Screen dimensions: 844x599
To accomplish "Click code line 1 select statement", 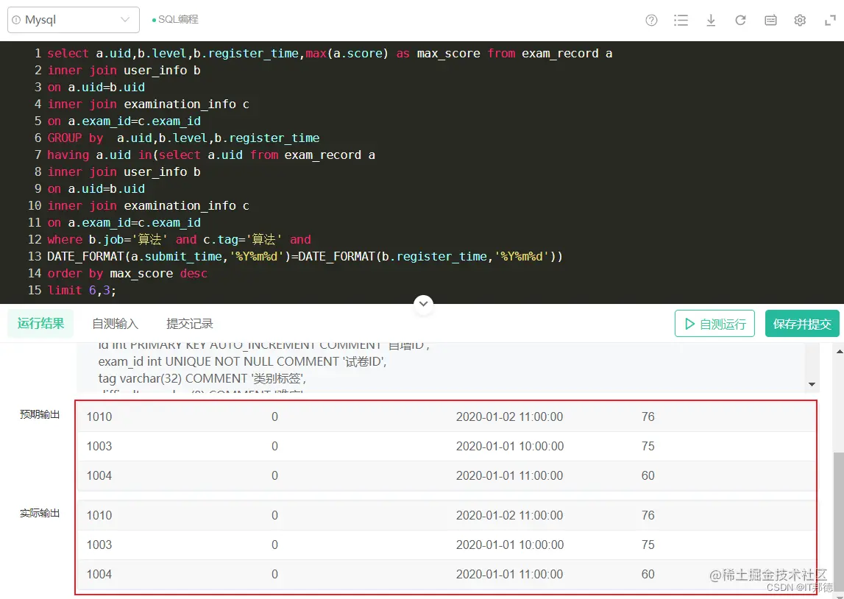I will (x=330, y=53).
